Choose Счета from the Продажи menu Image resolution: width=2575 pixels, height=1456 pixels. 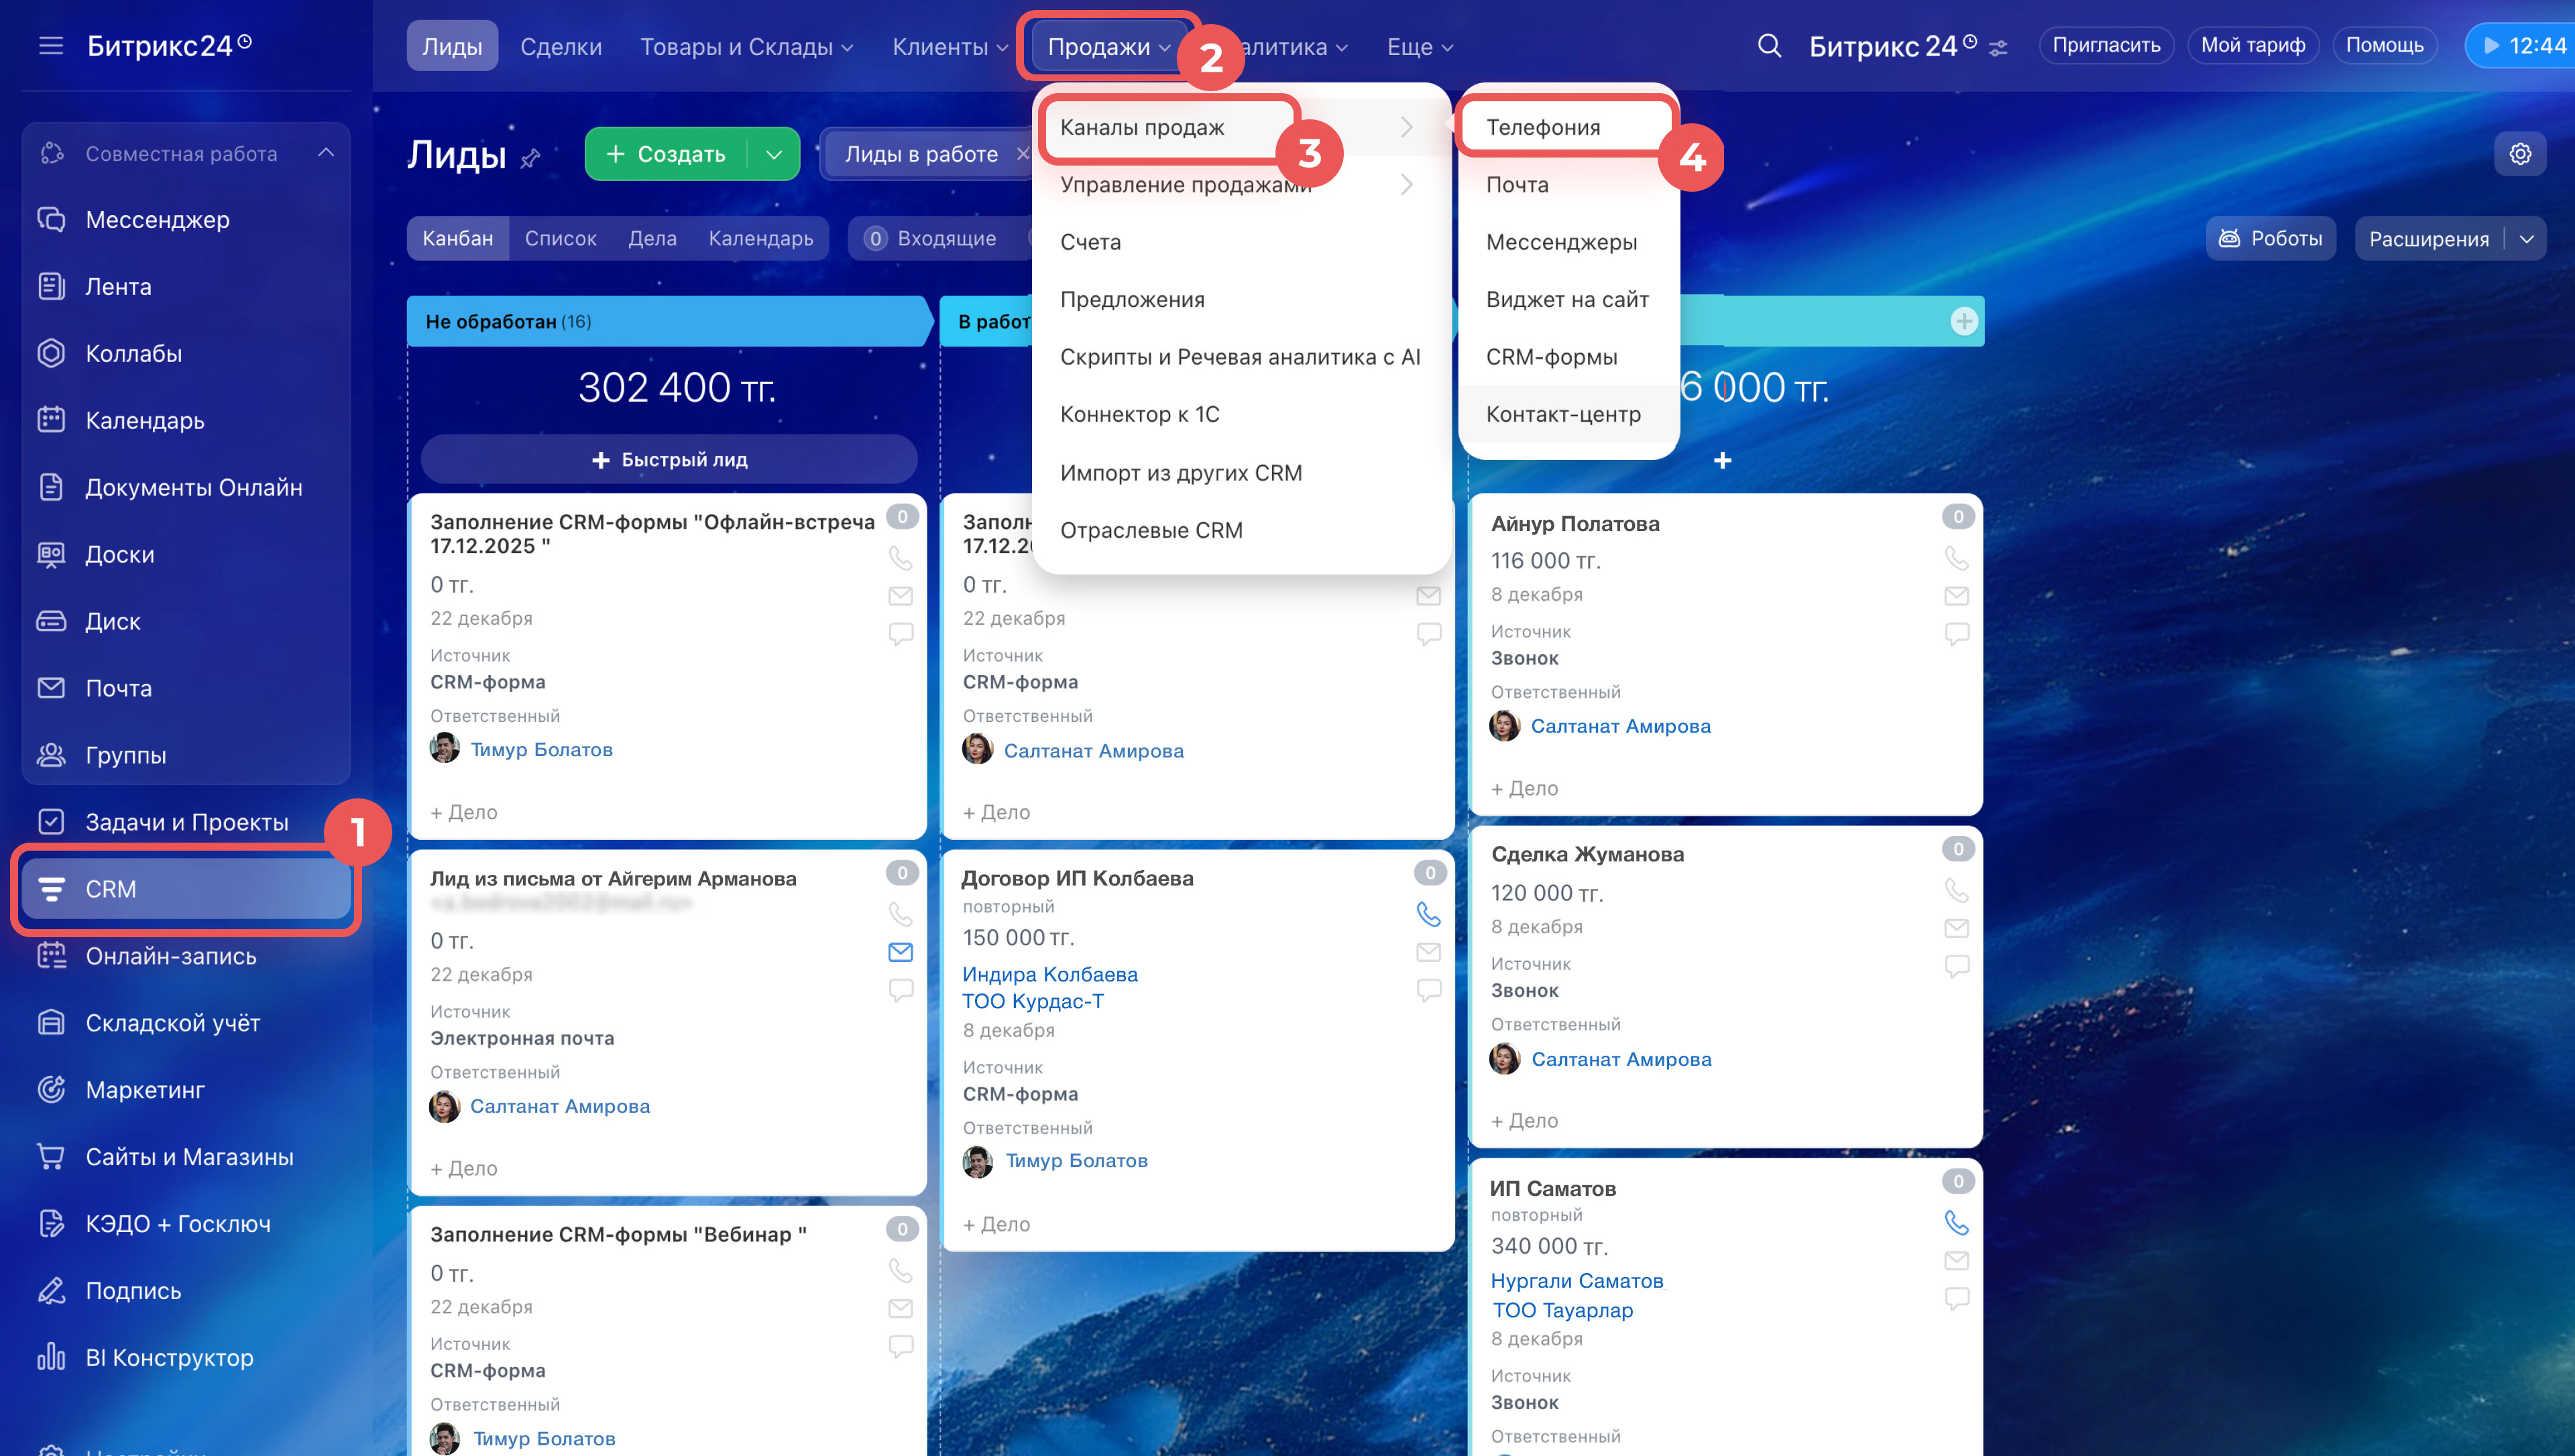coord(1090,242)
